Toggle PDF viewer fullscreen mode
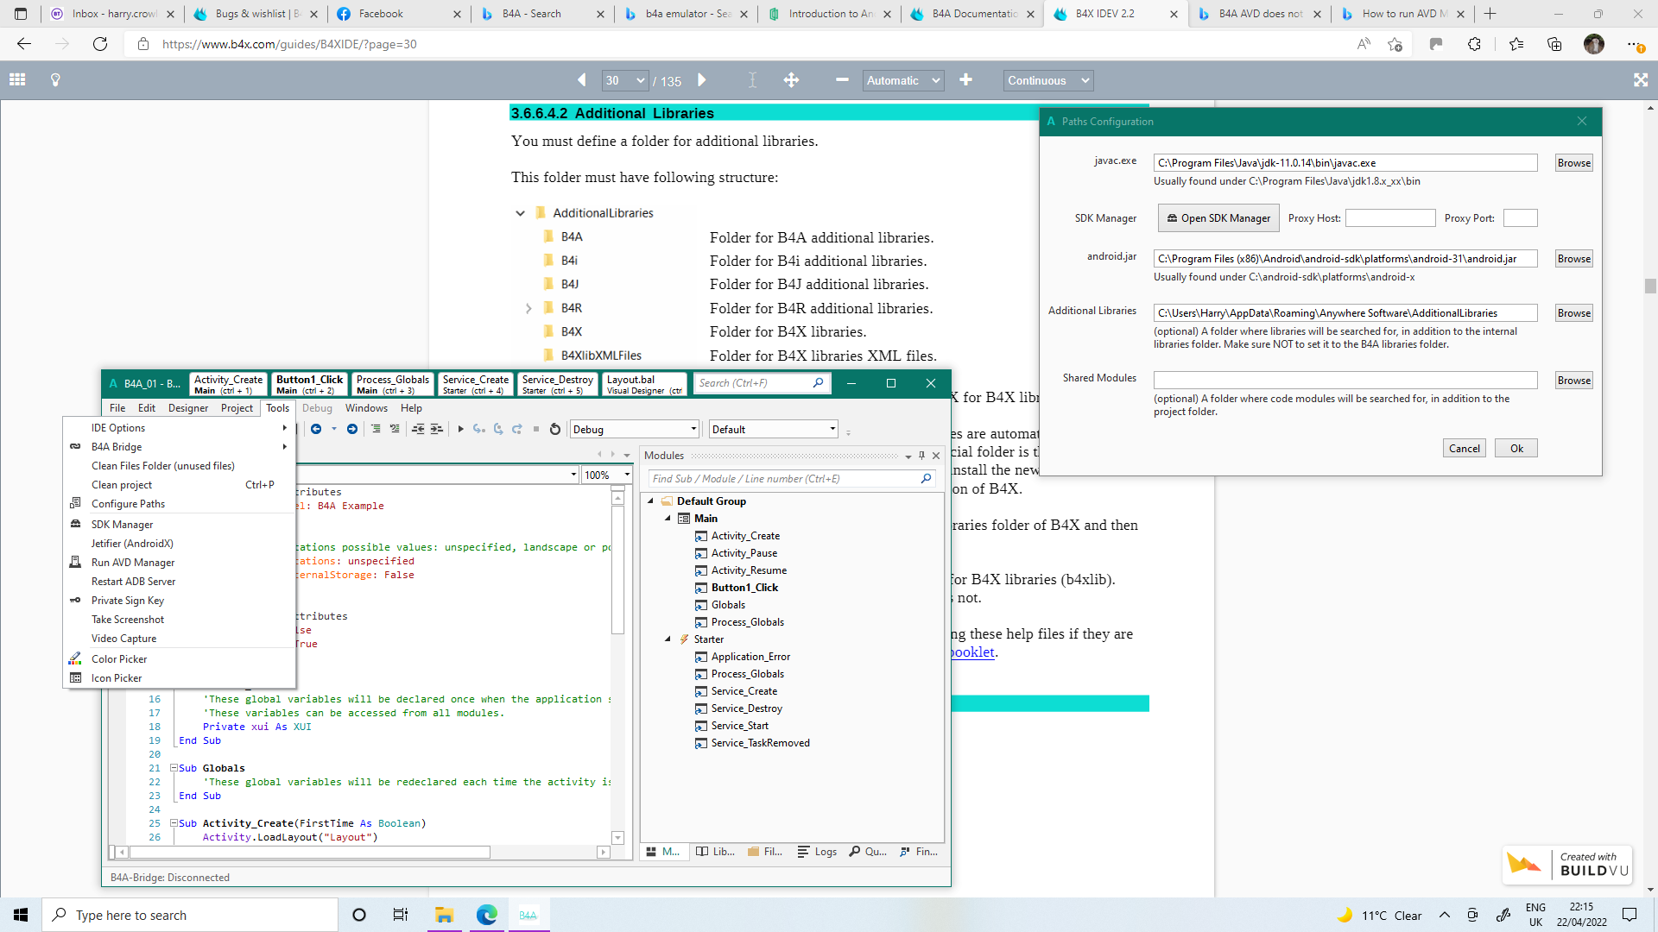The width and height of the screenshot is (1658, 932). [x=1640, y=80]
